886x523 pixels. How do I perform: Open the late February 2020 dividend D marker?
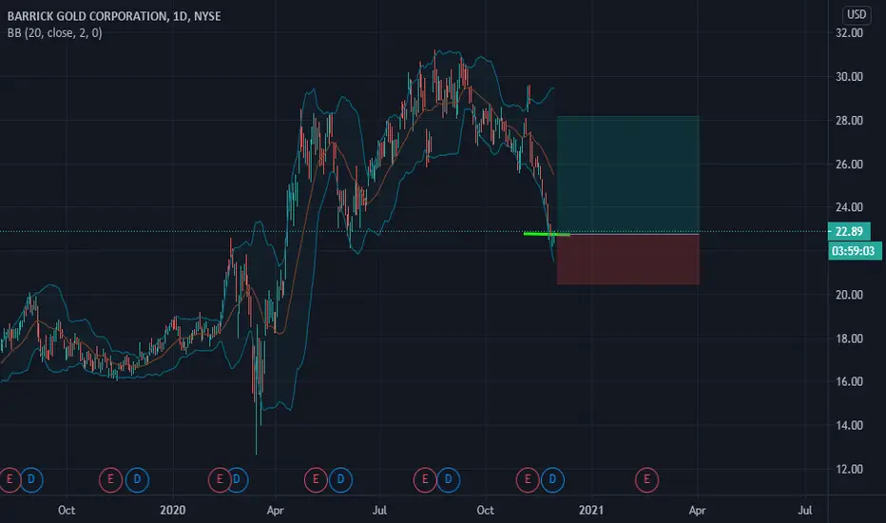click(238, 480)
